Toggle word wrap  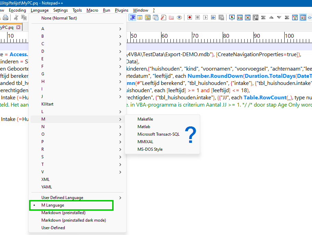tap(132, 17)
